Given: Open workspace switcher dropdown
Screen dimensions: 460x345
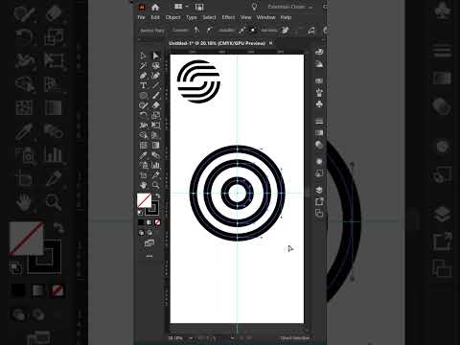Looking at the screenshot, I should 290,7.
